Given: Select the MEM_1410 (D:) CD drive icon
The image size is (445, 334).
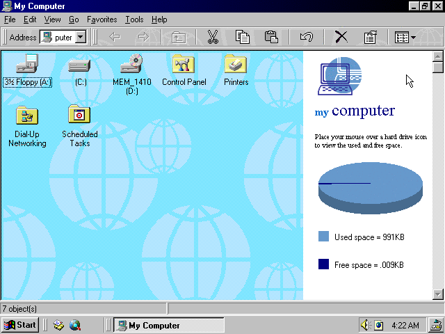Looking at the screenshot, I should pyautogui.click(x=131, y=63).
